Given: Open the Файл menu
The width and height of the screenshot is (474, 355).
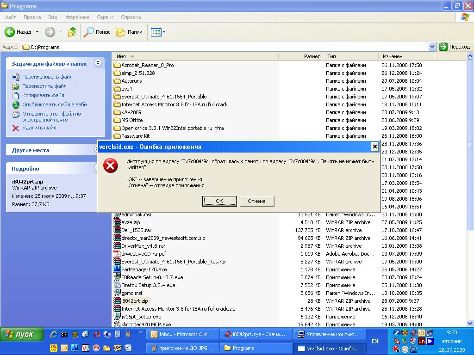Looking at the screenshot, I should 10,17.
